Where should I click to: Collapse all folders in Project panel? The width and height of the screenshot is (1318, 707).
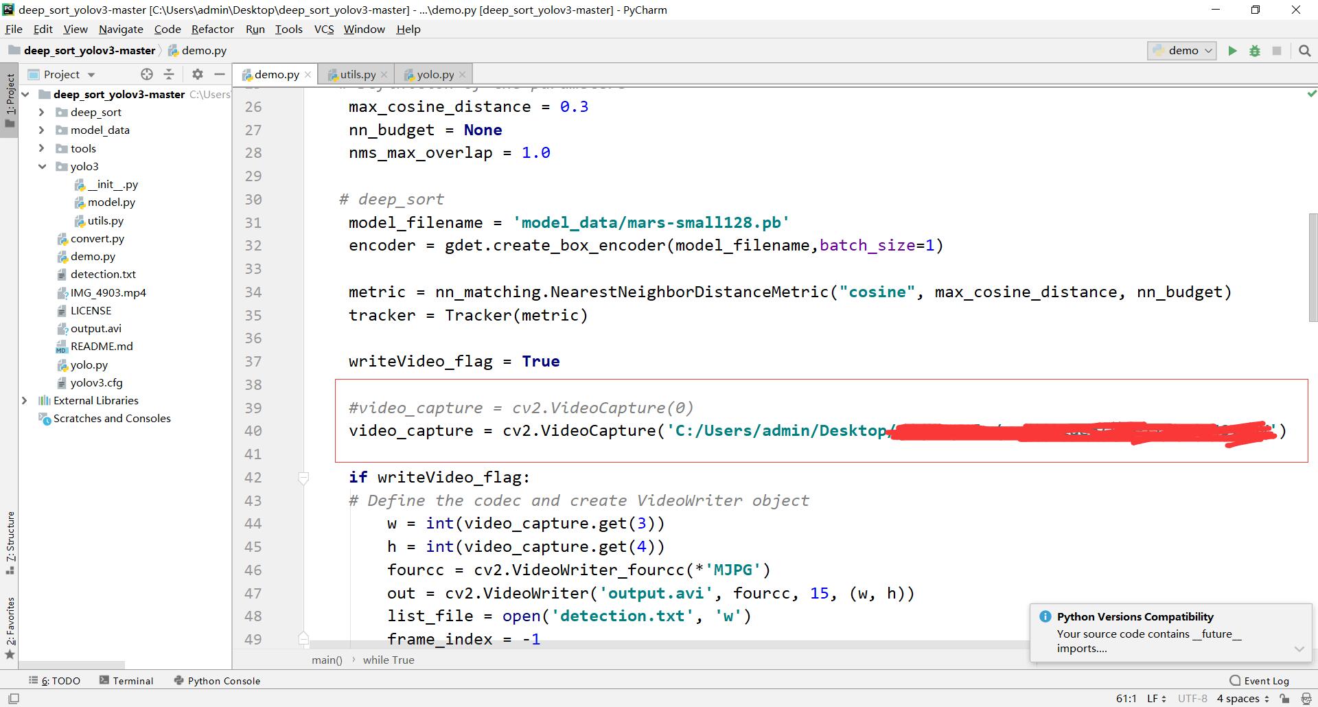[170, 74]
